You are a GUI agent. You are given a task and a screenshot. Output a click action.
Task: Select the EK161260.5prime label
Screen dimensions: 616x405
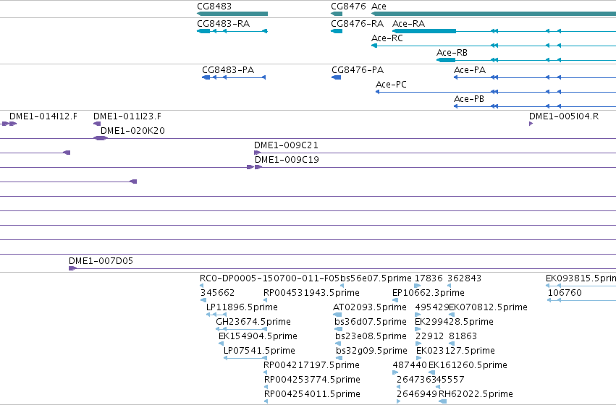click(x=468, y=365)
